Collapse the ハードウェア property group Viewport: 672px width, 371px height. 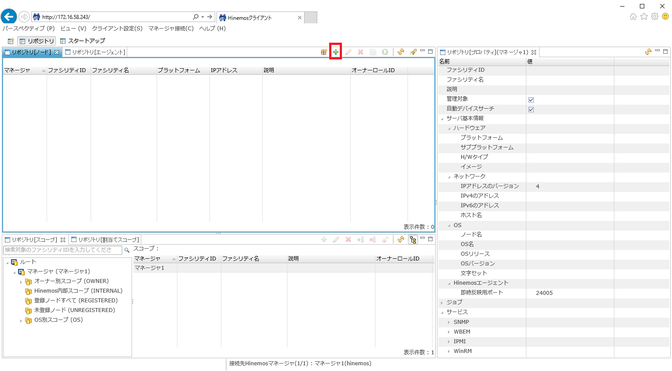(x=449, y=129)
